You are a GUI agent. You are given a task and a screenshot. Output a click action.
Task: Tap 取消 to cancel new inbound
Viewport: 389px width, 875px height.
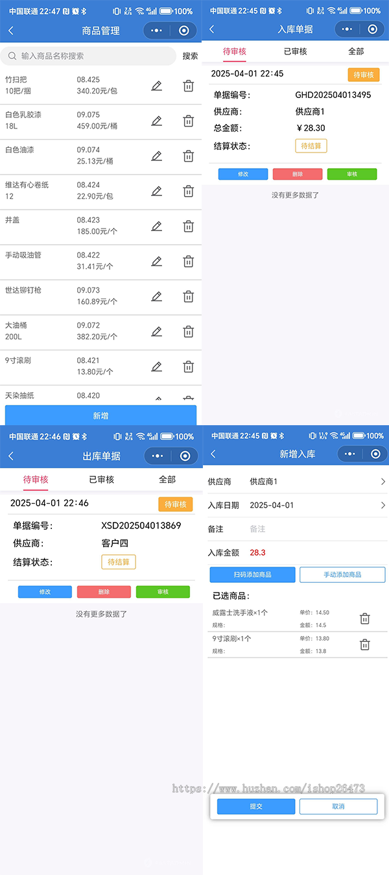[338, 806]
